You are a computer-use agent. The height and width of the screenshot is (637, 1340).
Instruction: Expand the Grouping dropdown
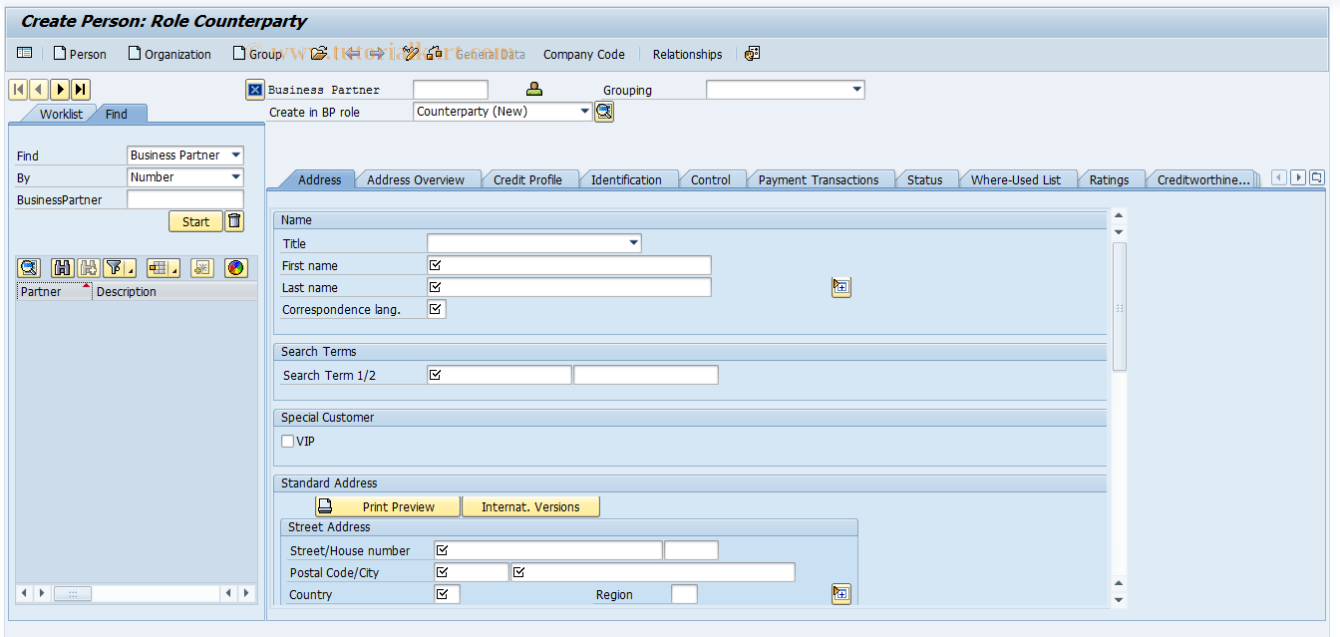(x=857, y=89)
